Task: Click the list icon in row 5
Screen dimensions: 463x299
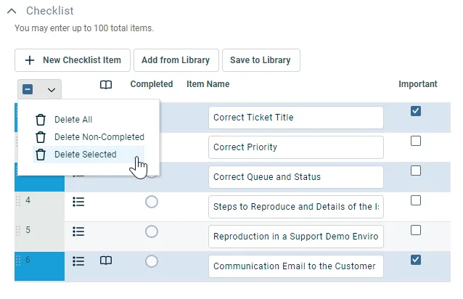Action: 79,232
